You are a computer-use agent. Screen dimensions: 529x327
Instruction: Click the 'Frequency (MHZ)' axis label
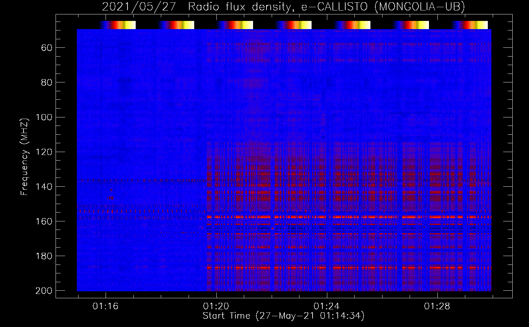(x=24, y=157)
